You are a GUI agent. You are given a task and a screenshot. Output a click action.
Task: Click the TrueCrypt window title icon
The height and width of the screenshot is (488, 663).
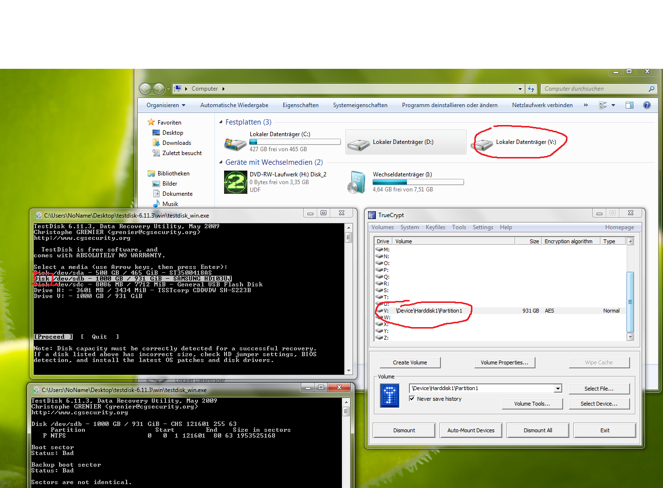372,215
